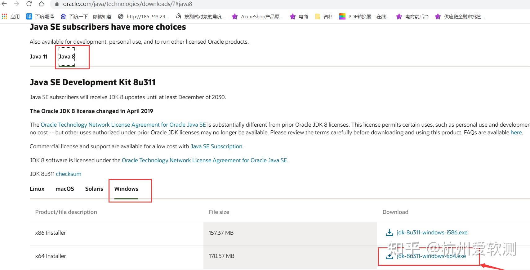Reload the Oracle download page

pos(29,4)
